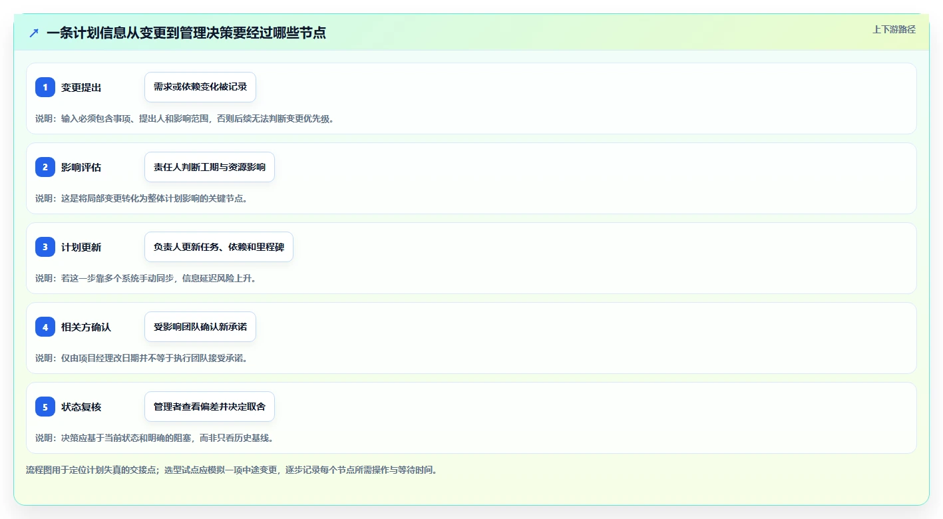Click the 相关方确认 step name
Screen dimensions: 943x519
tap(87, 327)
